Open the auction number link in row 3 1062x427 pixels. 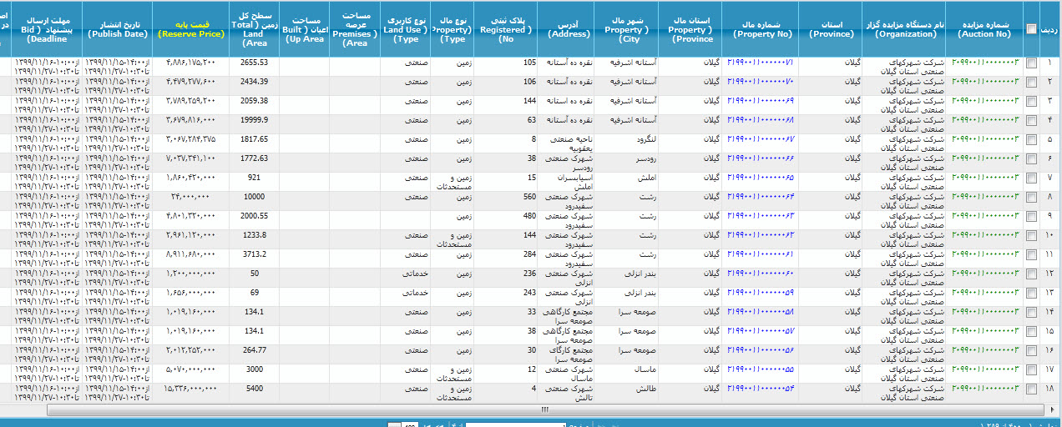click(x=985, y=101)
